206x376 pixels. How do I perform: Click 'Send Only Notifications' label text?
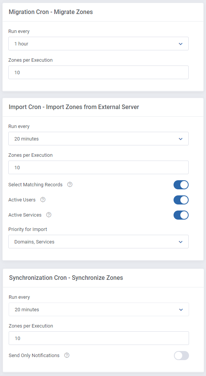34,356
